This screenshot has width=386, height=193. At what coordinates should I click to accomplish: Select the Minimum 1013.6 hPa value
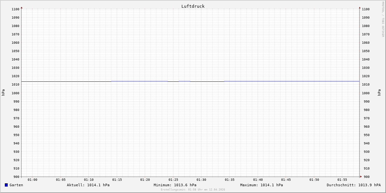[175, 185]
